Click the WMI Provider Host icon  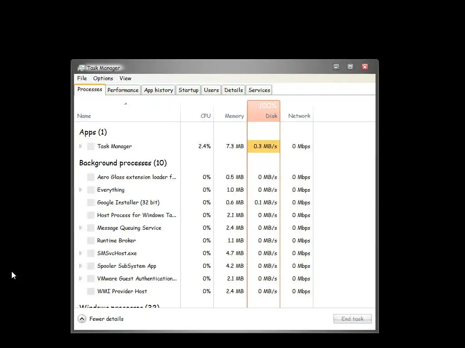(x=91, y=291)
